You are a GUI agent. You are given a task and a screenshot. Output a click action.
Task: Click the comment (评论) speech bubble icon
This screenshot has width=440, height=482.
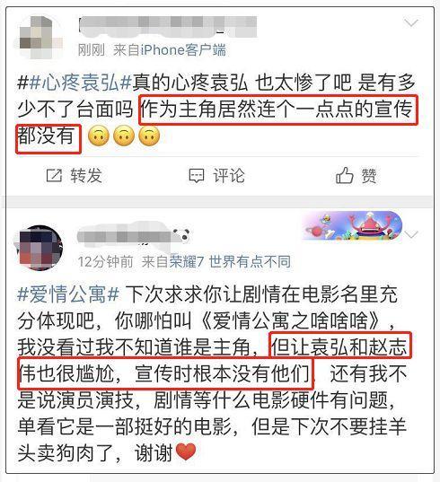[x=196, y=176]
